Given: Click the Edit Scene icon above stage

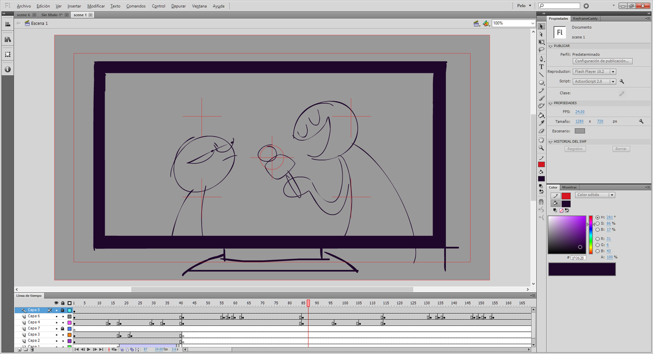Looking at the screenshot, I should [476, 23].
